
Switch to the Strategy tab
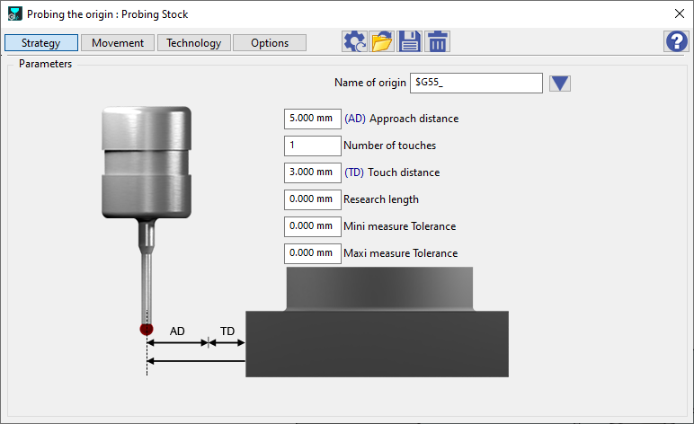(40, 43)
